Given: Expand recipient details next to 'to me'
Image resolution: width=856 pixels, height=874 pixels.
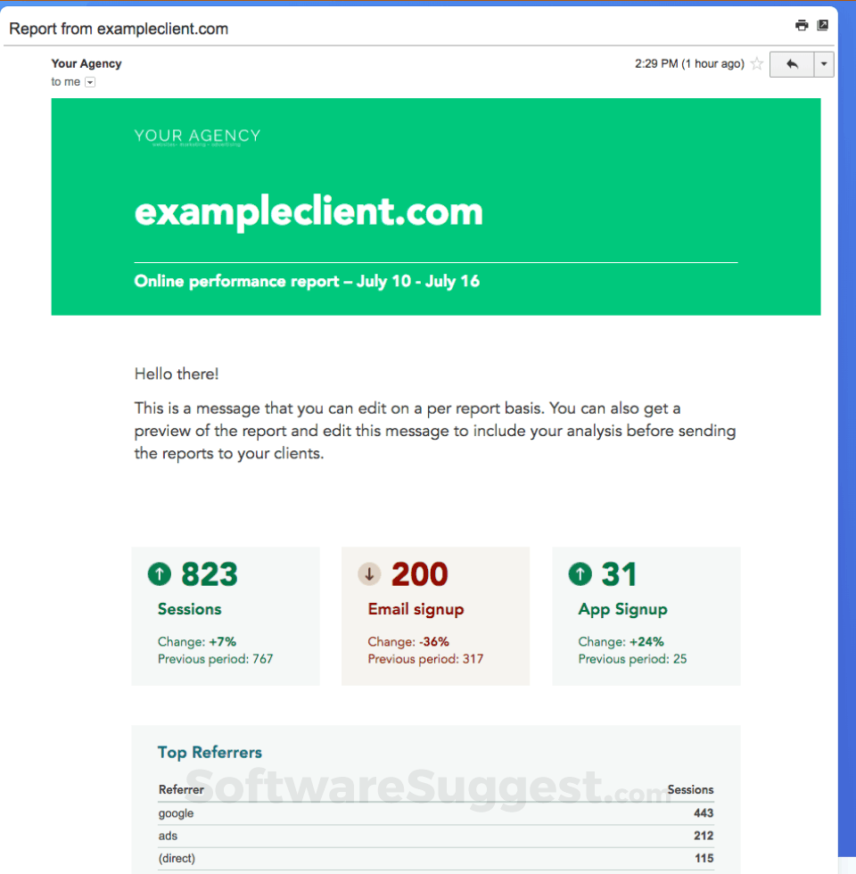Looking at the screenshot, I should point(90,82).
